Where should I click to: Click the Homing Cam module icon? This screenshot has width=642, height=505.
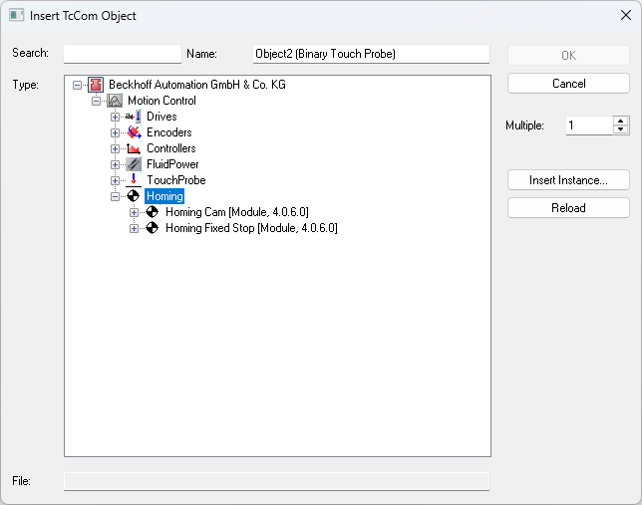[x=152, y=212]
